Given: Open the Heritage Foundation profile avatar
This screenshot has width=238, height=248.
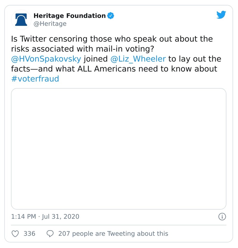Looking at the screenshot, I should 21,20.
